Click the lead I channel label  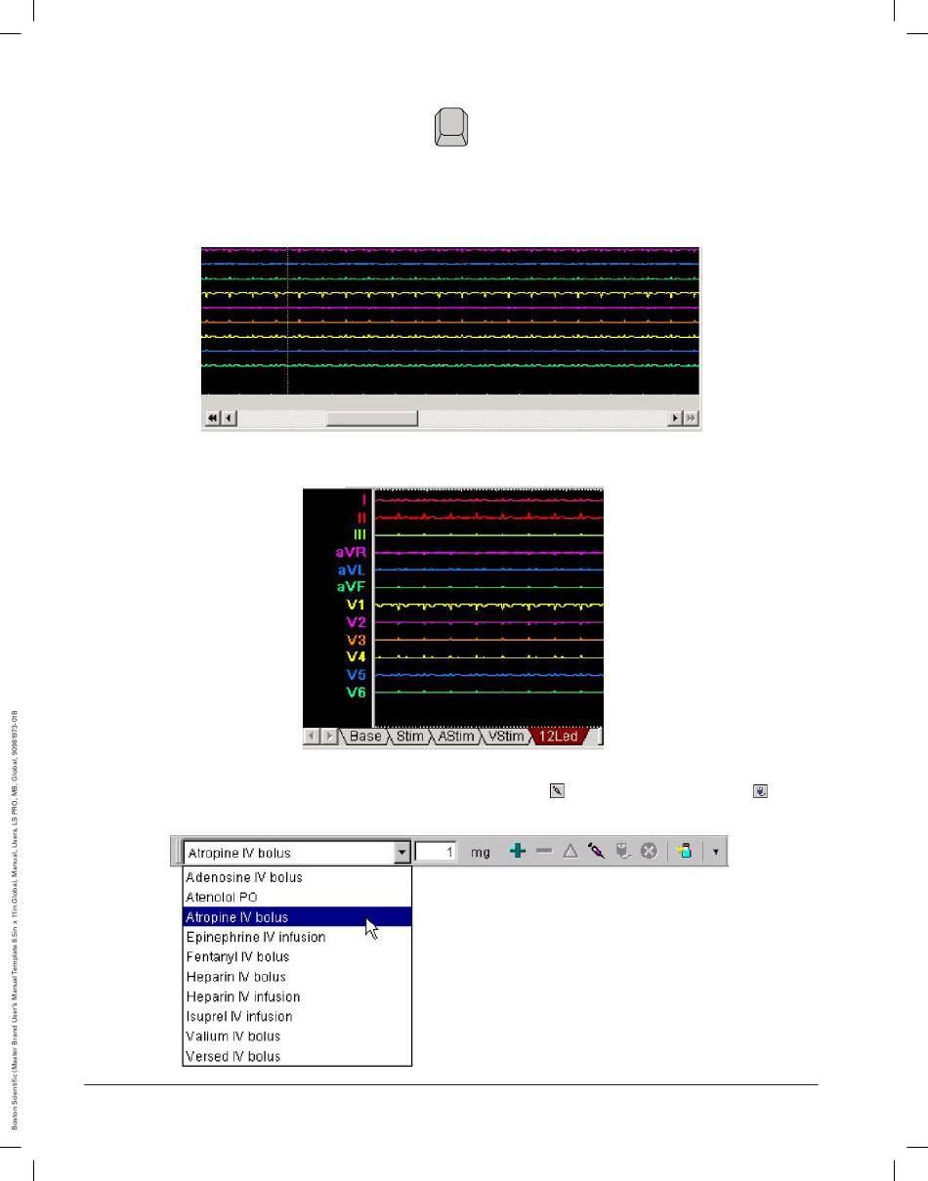point(362,499)
